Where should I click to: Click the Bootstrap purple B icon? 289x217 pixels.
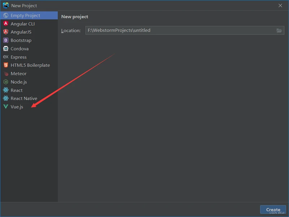6,40
